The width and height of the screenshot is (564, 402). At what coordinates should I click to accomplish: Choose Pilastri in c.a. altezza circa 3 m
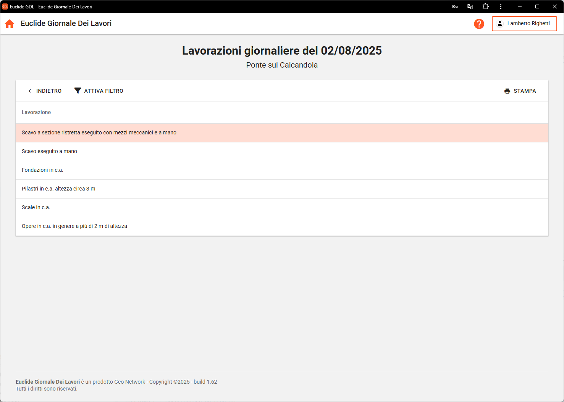[x=58, y=189]
